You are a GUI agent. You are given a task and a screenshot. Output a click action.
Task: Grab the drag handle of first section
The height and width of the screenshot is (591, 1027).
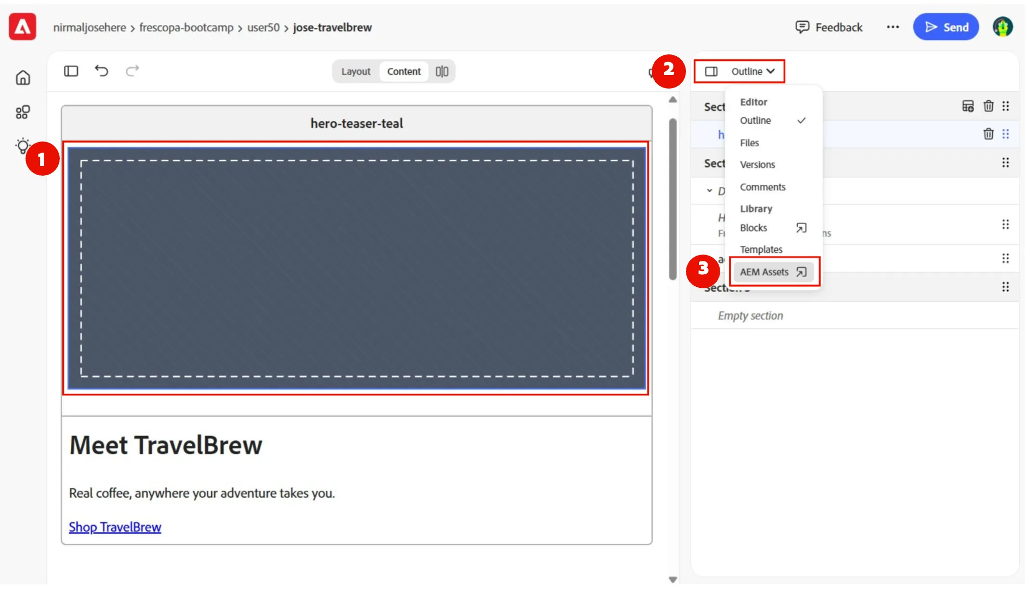[1005, 106]
